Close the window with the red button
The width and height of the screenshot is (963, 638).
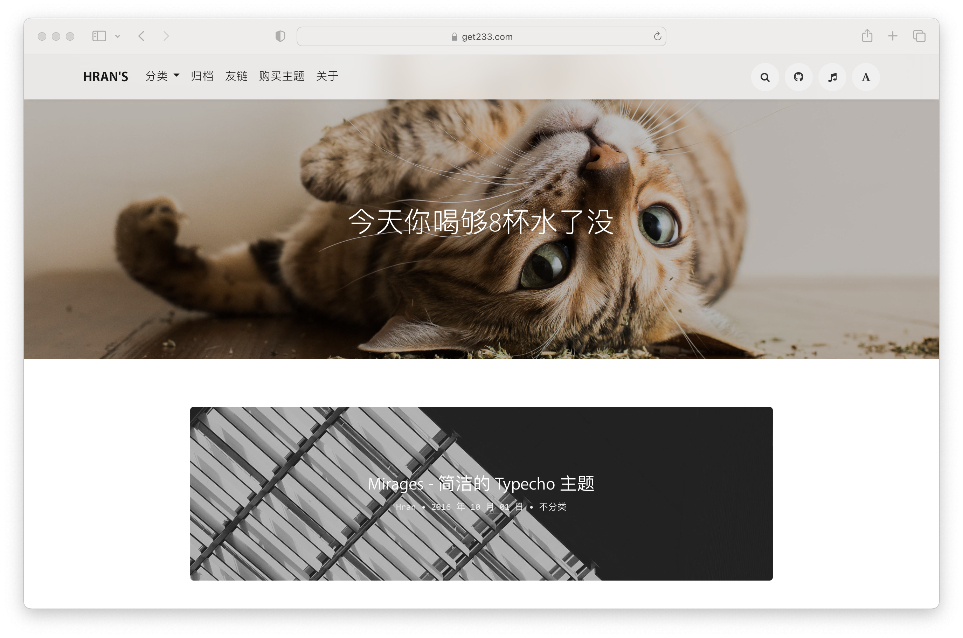tap(42, 36)
